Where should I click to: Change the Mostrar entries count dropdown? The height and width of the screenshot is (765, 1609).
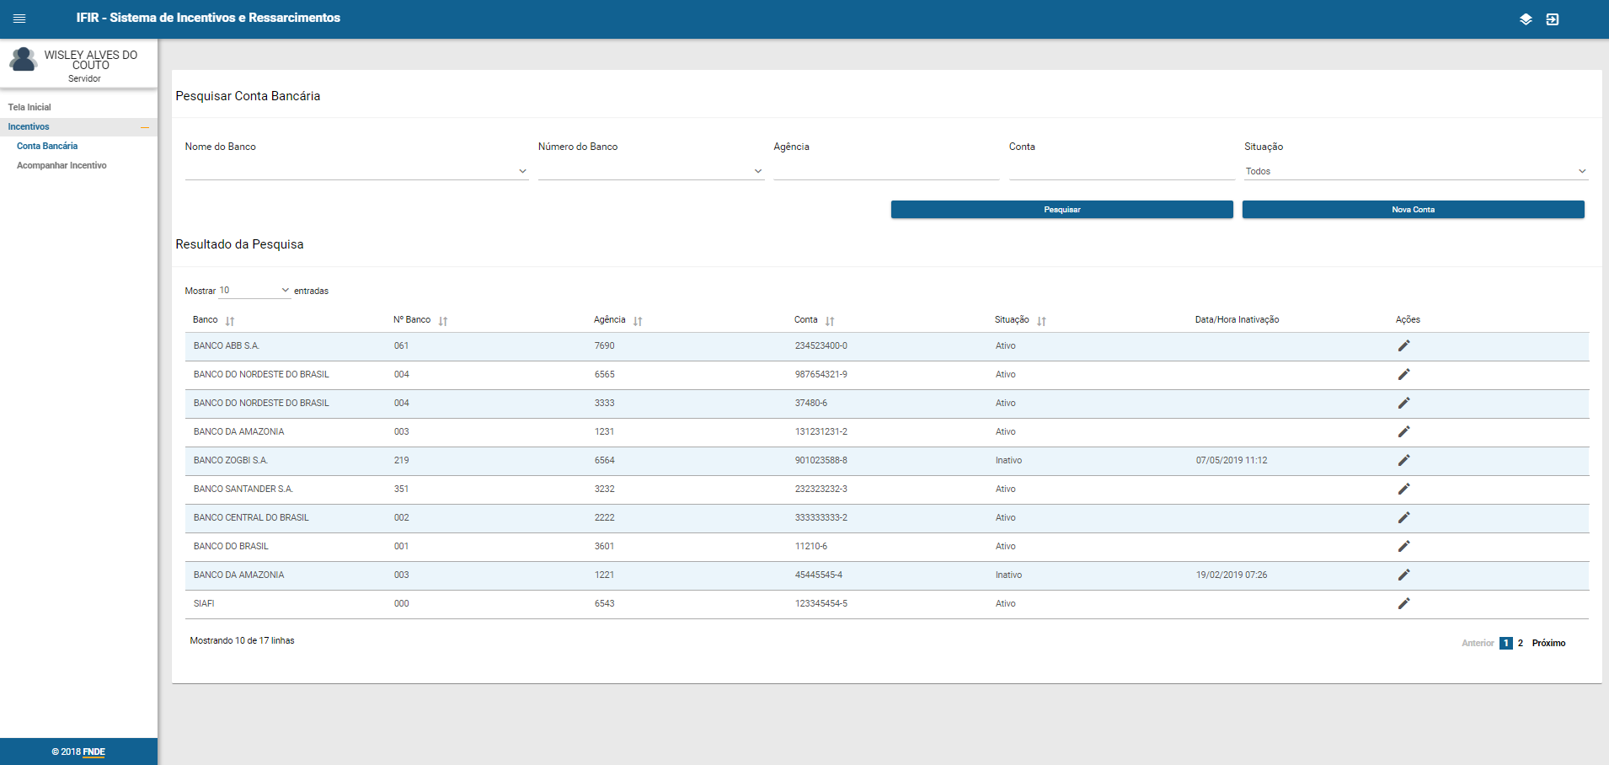coord(254,291)
